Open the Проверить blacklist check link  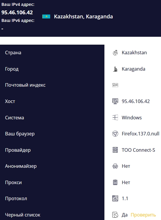pos(143,215)
